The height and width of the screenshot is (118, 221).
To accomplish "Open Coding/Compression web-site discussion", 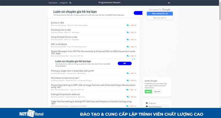I will (65, 94).
